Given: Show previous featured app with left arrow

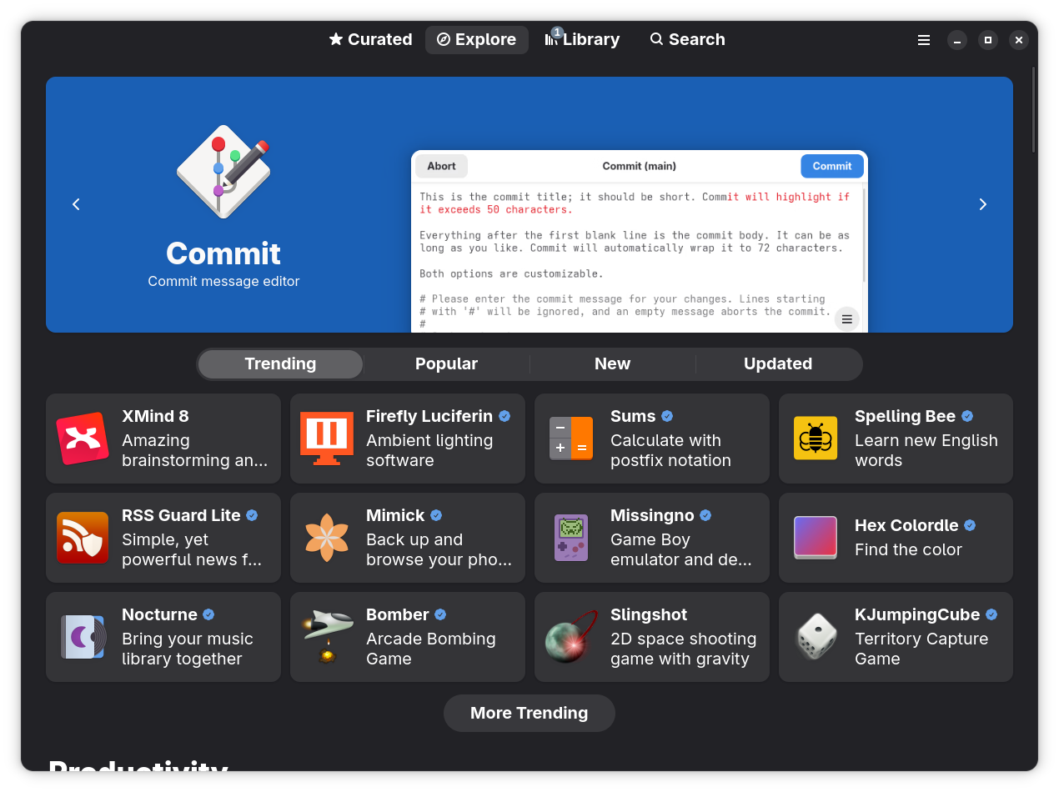Looking at the screenshot, I should (x=76, y=204).
